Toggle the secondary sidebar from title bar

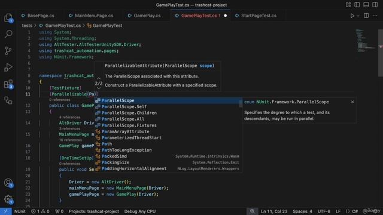(375, 5)
